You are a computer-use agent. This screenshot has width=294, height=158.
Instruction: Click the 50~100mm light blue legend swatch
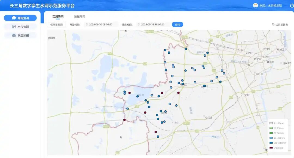click(271, 138)
